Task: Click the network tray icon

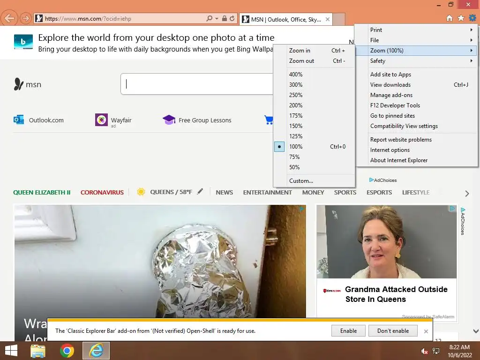Action: click(436, 351)
